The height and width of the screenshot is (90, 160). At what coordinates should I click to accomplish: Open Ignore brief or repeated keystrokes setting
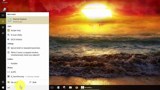coord(27,48)
